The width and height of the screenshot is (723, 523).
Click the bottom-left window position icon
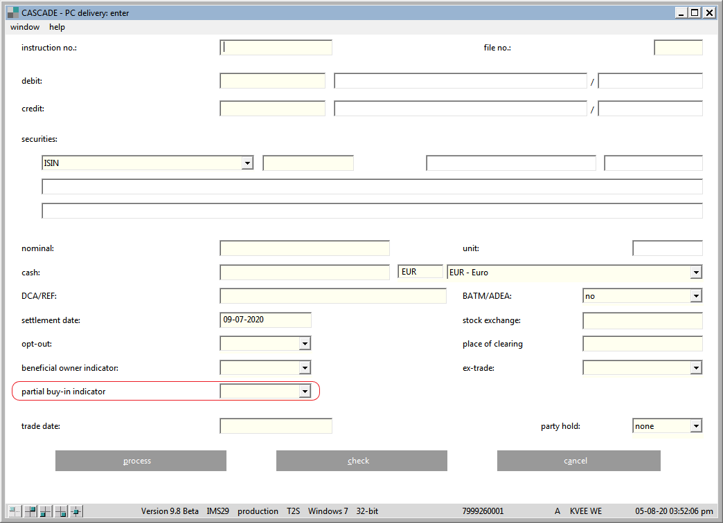46,511
